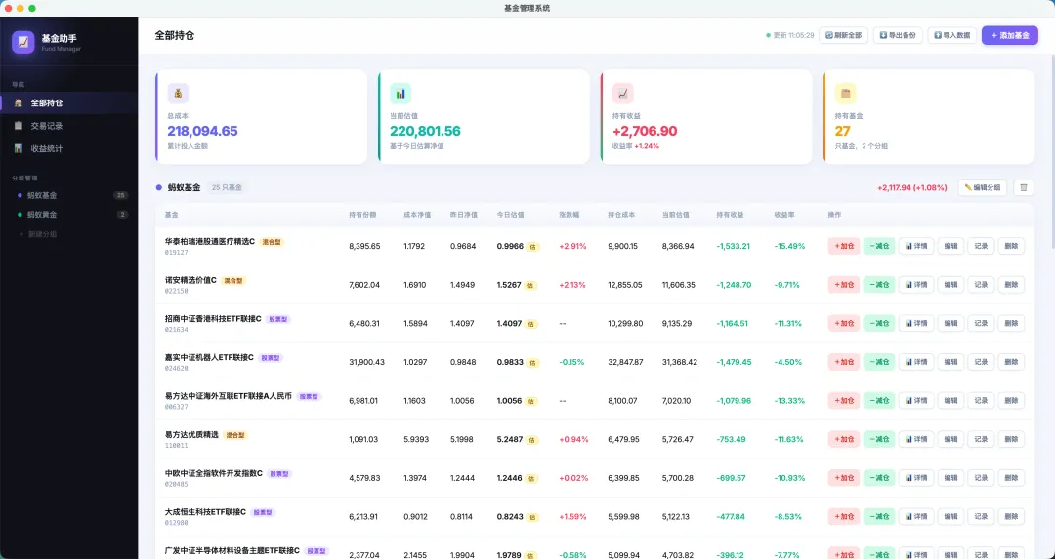Click 减仓 for 易方达优质精选
The height and width of the screenshot is (559, 1055).
(879, 439)
